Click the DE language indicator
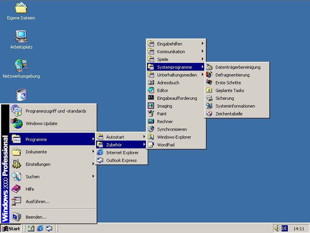The width and height of the screenshot is (310, 233). (284, 228)
